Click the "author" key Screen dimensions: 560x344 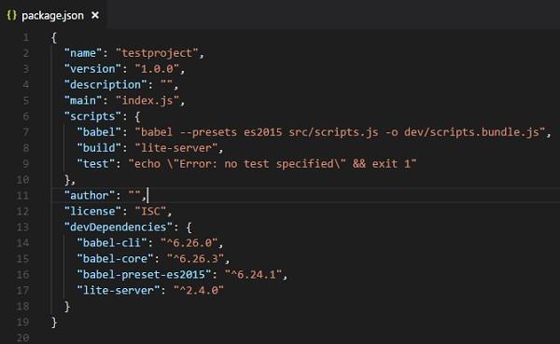coord(90,195)
